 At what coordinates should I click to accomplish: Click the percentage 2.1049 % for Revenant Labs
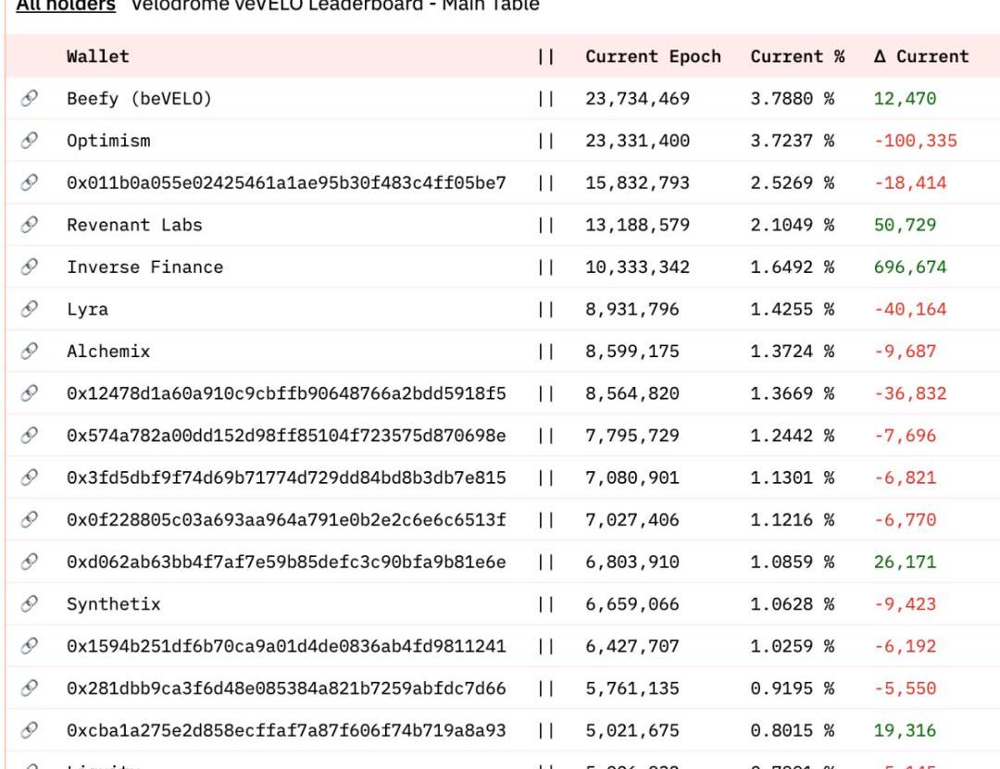792,225
